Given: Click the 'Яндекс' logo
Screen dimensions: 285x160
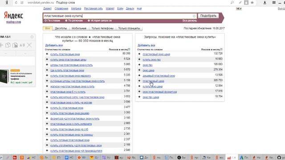Looking at the screenshot, I should tap(13, 16).
